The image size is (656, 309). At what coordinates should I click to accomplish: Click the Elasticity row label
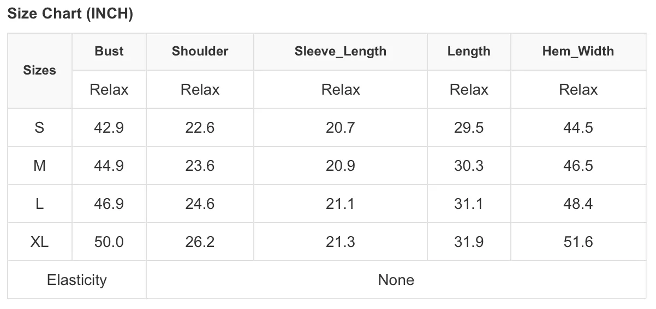(x=77, y=280)
